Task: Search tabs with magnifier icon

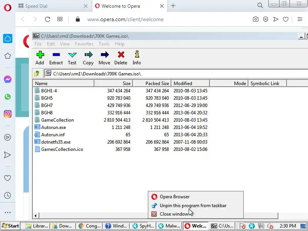Action: [x=260, y=5]
